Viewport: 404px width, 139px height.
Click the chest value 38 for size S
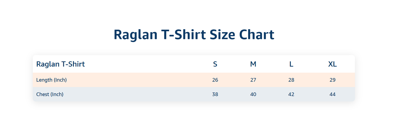pyautogui.click(x=215, y=94)
